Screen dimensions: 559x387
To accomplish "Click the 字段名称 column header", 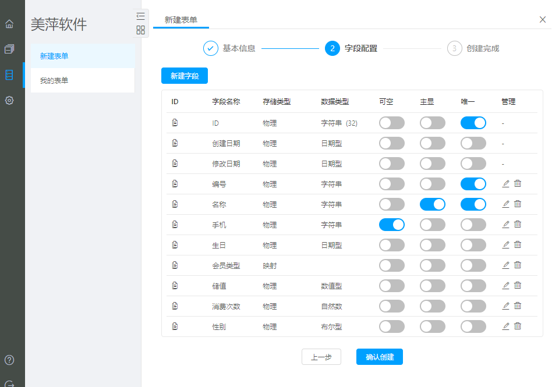I will point(226,102).
